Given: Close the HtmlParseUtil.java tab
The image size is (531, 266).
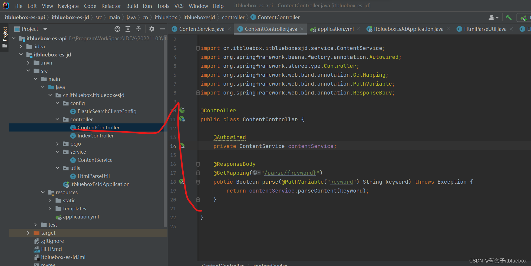Looking at the screenshot, I should tap(511, 29).
